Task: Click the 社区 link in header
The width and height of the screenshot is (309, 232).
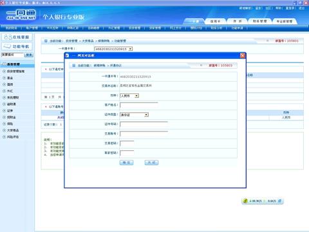Action: point(268,8)
